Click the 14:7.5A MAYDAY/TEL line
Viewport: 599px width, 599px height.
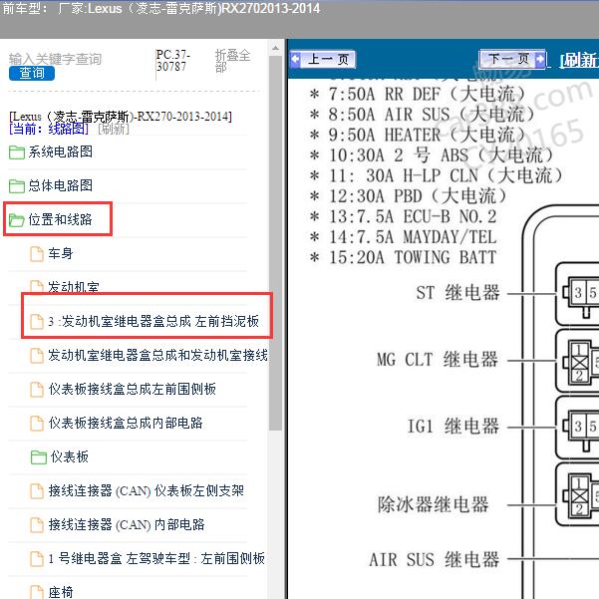(404, 237)
